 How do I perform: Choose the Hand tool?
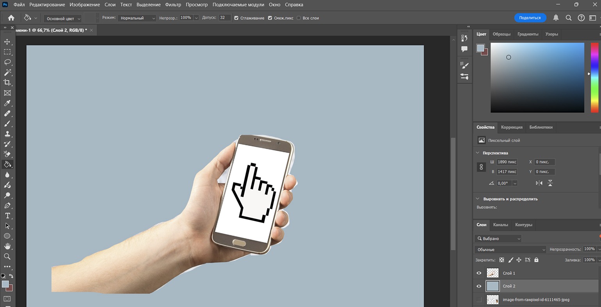tap(7, 246)
